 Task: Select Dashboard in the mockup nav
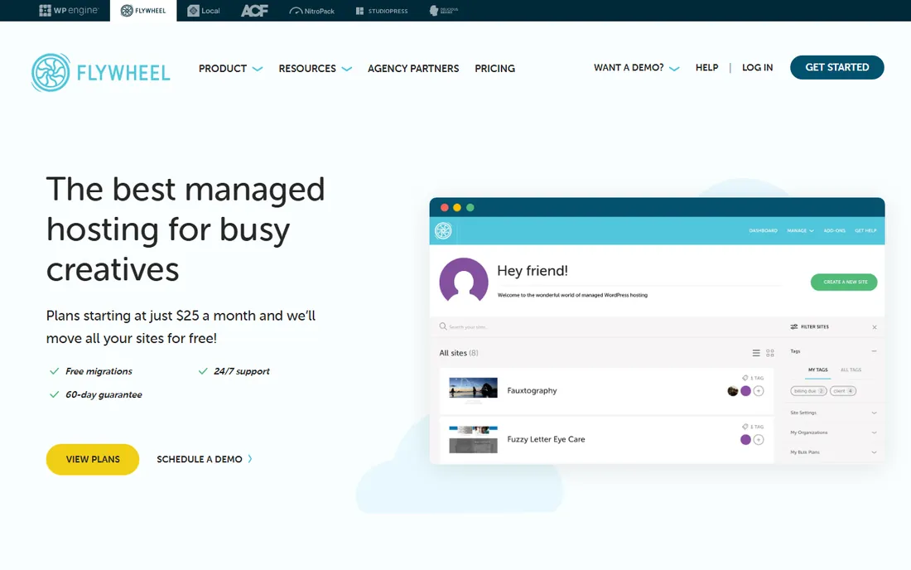pyautogui.click(x=763, y=230)
